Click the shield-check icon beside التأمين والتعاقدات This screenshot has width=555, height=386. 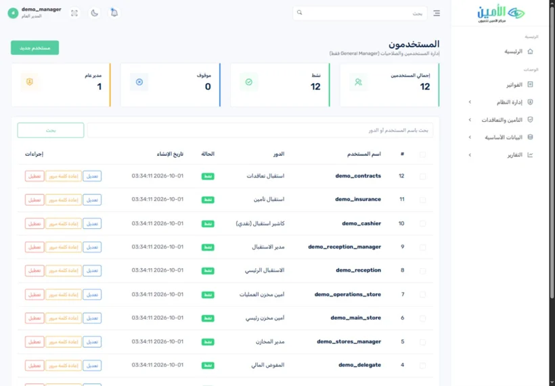[x=530, y=120]
